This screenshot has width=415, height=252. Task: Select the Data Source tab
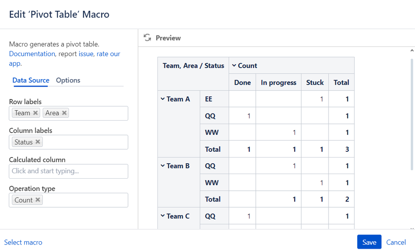click(31, 80)
